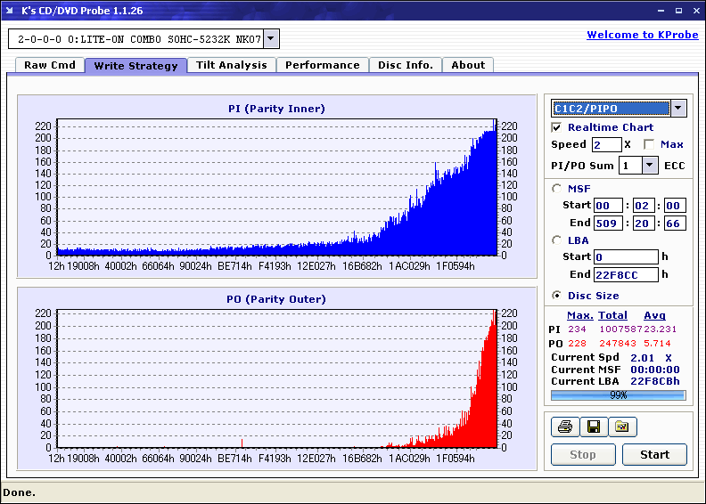Click the Done. status bar text
The width and height of the screenshot is (706, 504).
19,492
